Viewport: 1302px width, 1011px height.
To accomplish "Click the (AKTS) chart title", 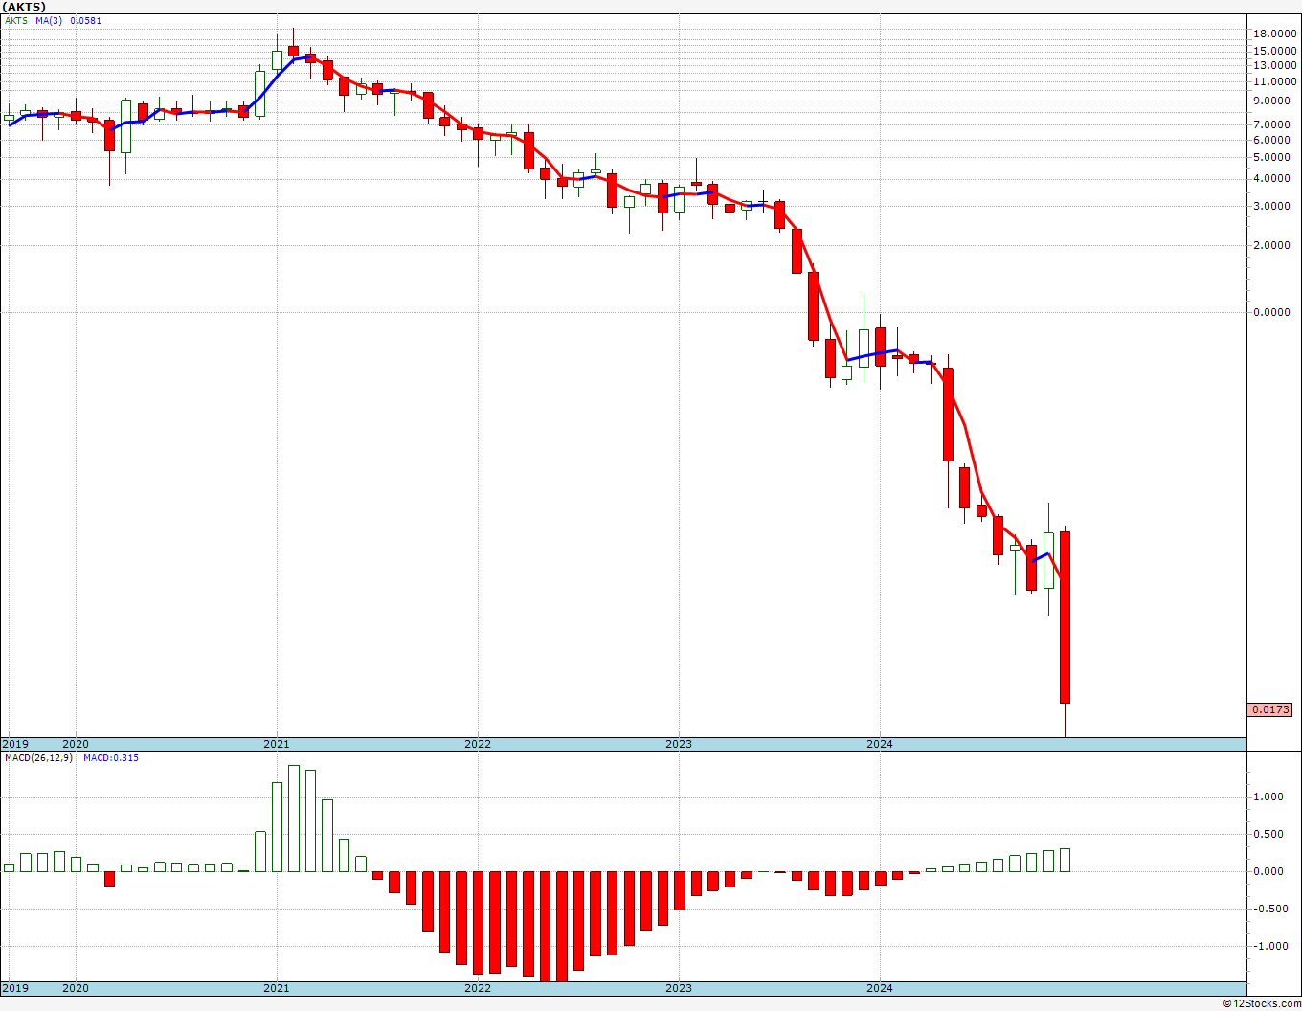I will [24, 7].
